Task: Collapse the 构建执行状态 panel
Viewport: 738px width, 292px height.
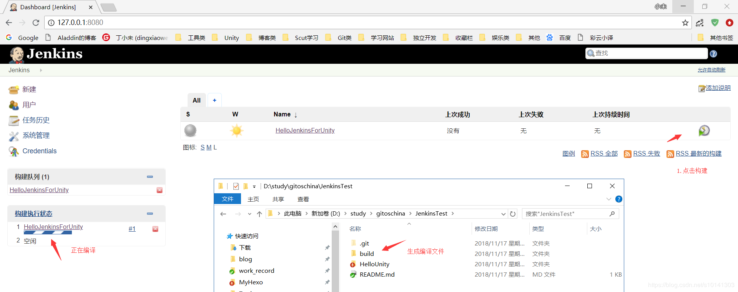Action: 150,214
